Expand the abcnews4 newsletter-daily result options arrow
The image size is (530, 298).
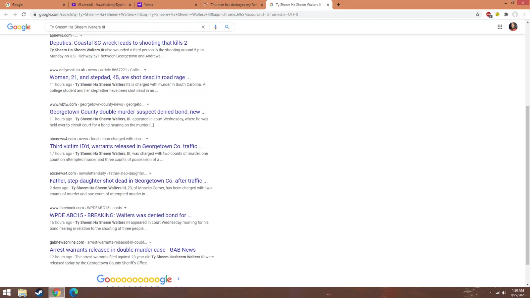click(150, 174)
